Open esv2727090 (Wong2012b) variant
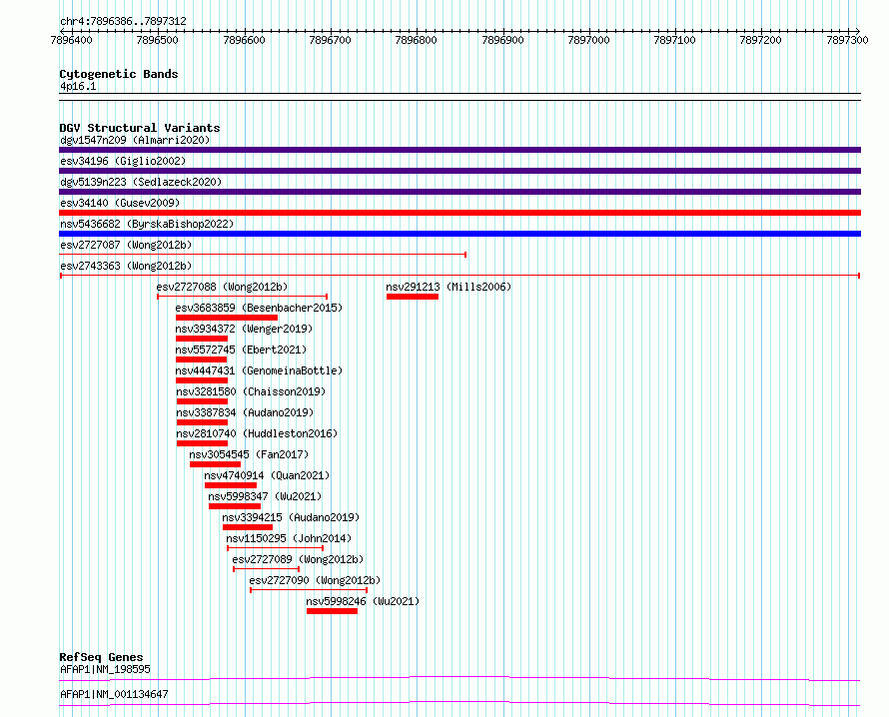The image size is (889, 717). [316, 580]
